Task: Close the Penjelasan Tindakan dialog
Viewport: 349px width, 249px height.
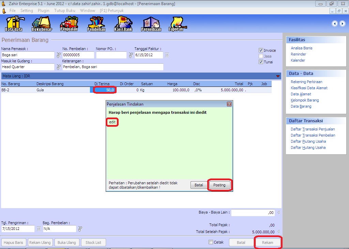Action: pyautogui.click(x=229, y=104)
